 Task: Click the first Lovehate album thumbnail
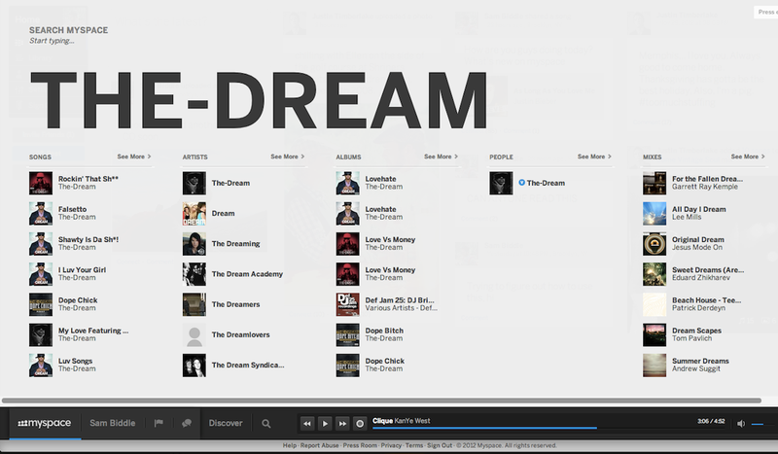pos(347,183)
